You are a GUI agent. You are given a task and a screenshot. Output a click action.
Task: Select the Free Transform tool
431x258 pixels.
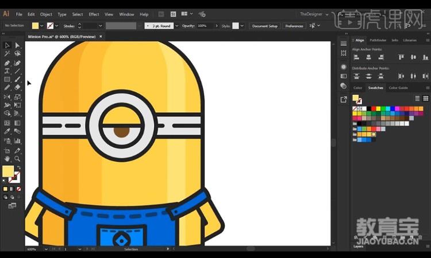tap(17, 105)
